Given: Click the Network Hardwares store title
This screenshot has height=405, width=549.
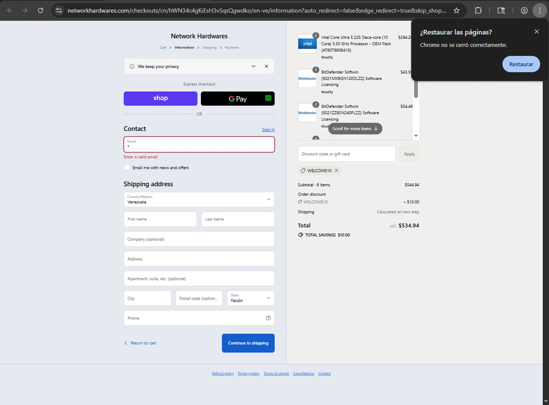Looking at the screenshot, I should [199, 36].
